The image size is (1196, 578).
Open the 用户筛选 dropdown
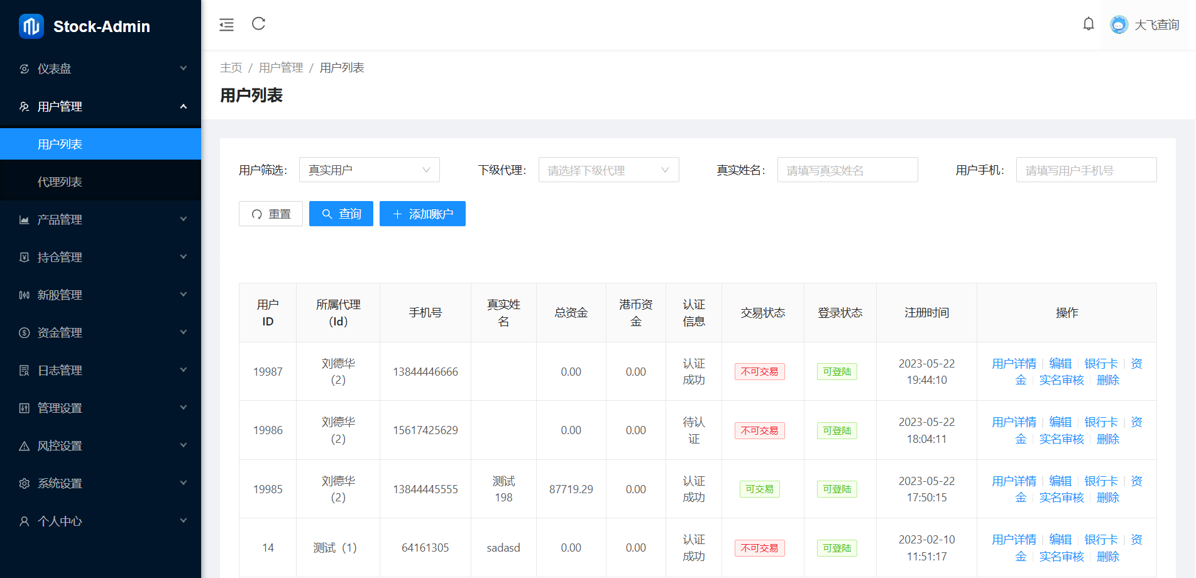(x=369, y=170)
